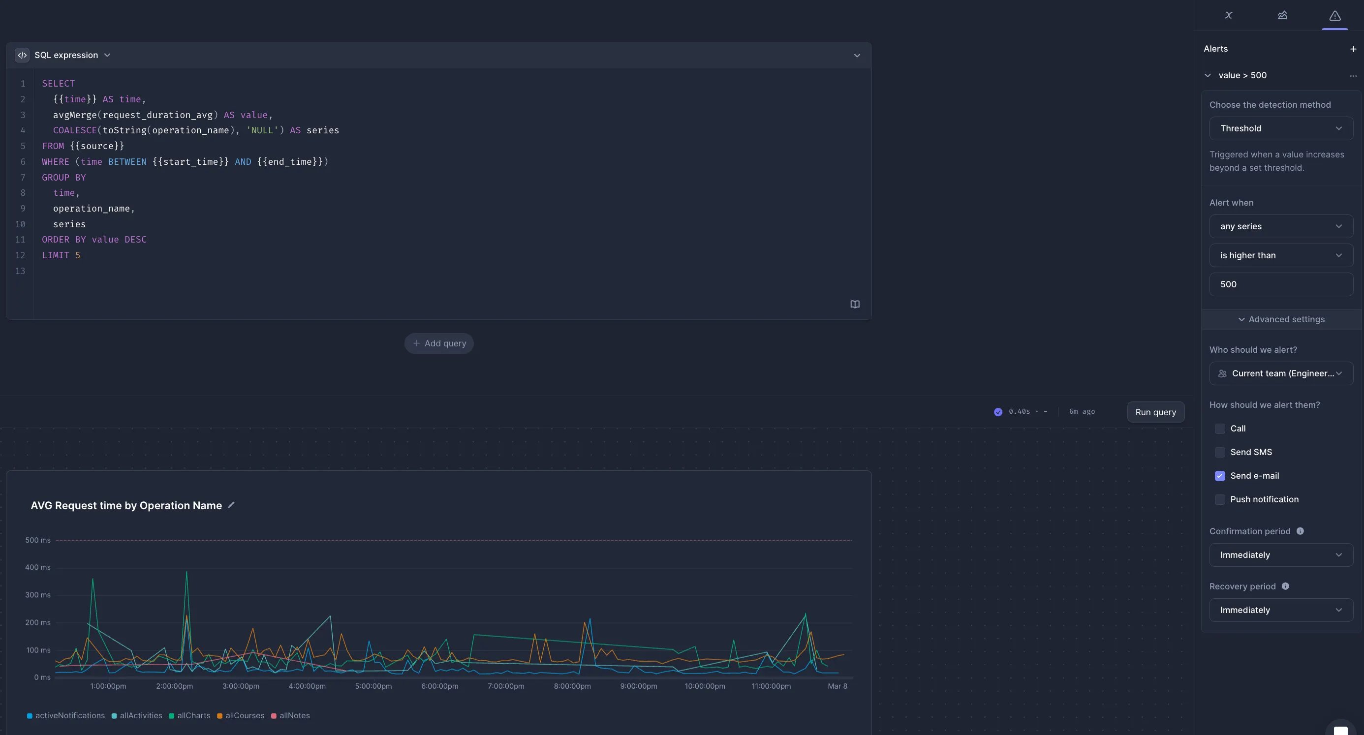
Task: Open the value > 500 alert options menu
Action: click(1353, 76)
